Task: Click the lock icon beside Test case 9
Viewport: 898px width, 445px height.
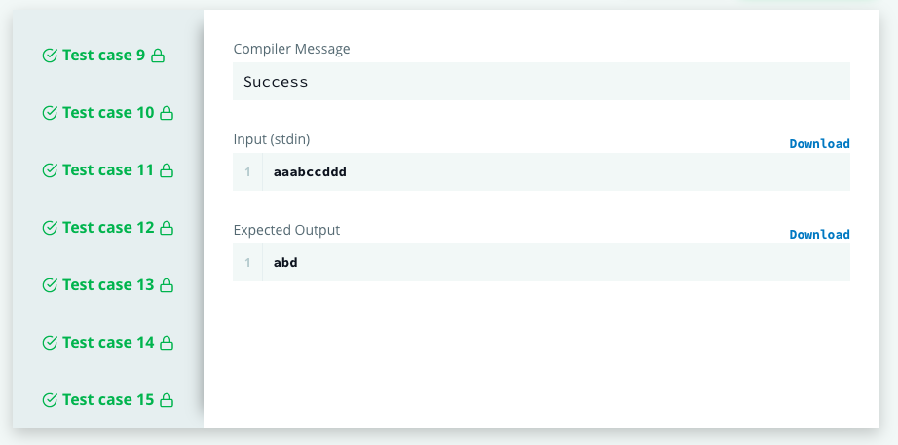Action: (x=158, y=56)
